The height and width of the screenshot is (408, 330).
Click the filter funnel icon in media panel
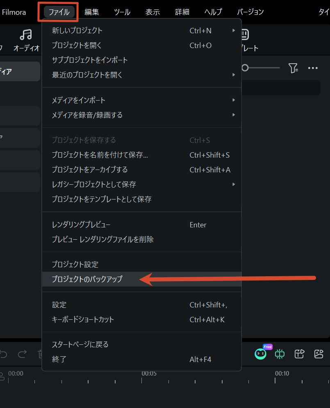[x=293, y=68]
